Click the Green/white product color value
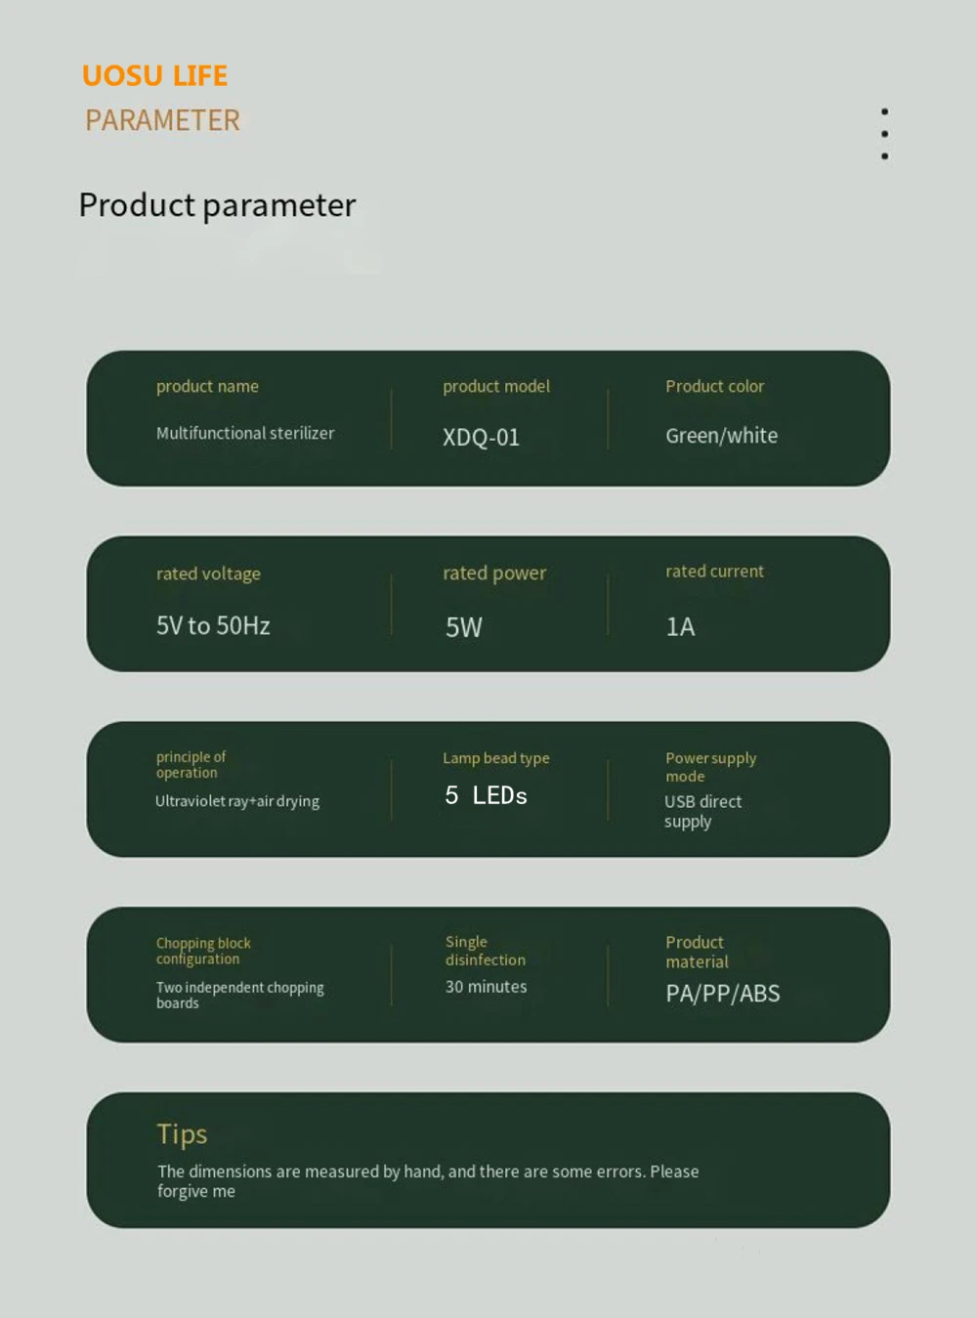The width and height of the screenshot is (977, 1318). coord(721,436)
